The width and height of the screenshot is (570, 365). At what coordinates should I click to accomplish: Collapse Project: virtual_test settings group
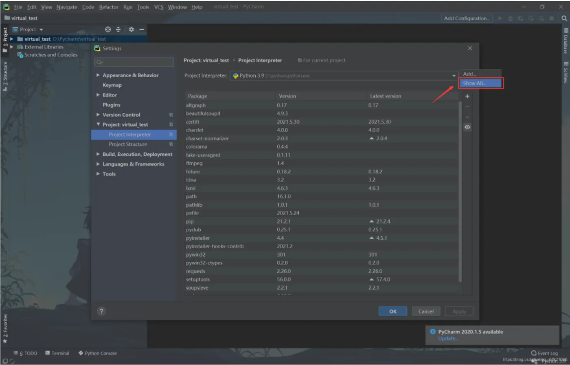coord(98,125)
